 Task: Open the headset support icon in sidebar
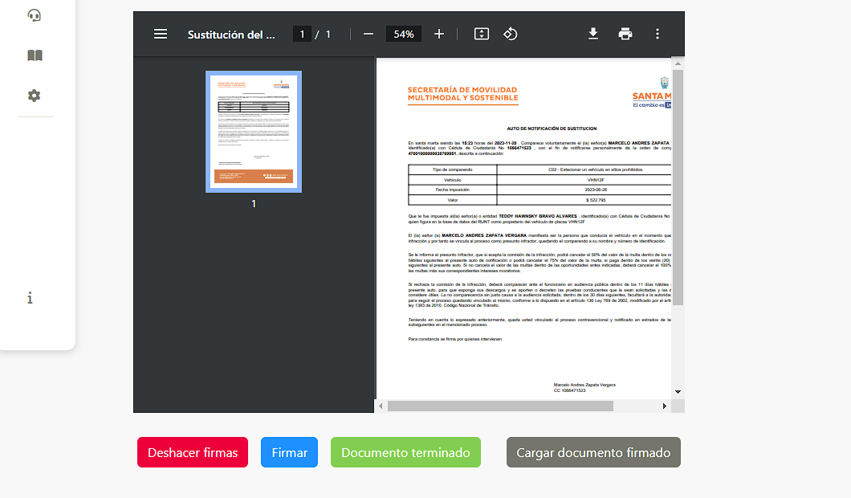point(35,15)
